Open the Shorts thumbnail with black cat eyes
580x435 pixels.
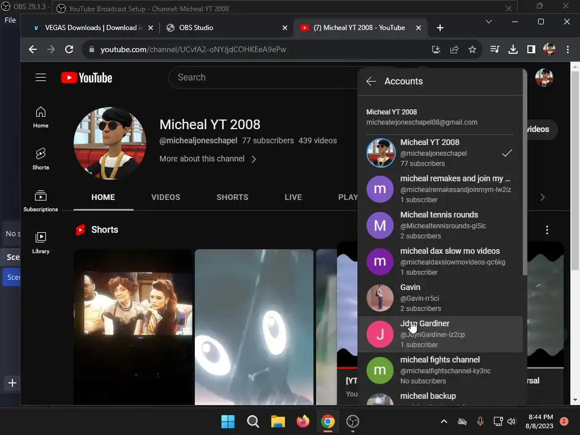coord(254,327)
